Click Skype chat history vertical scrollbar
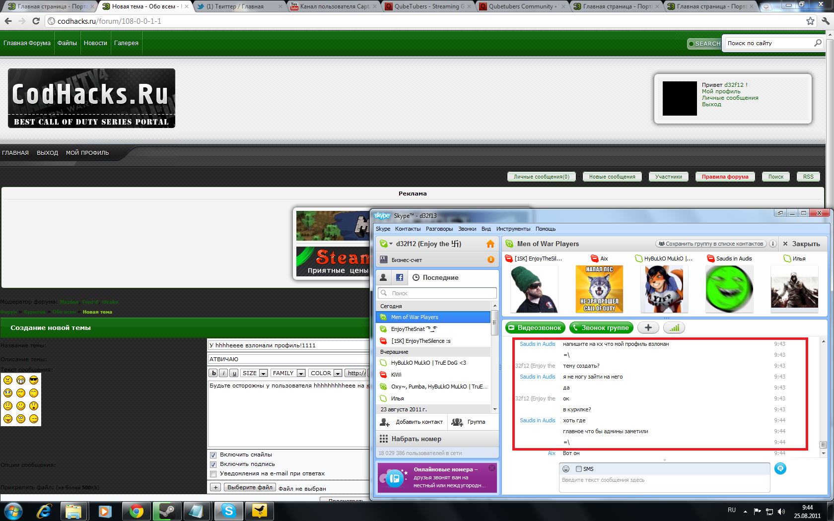This screenshot has width=834, height=521. click(823, 397)
